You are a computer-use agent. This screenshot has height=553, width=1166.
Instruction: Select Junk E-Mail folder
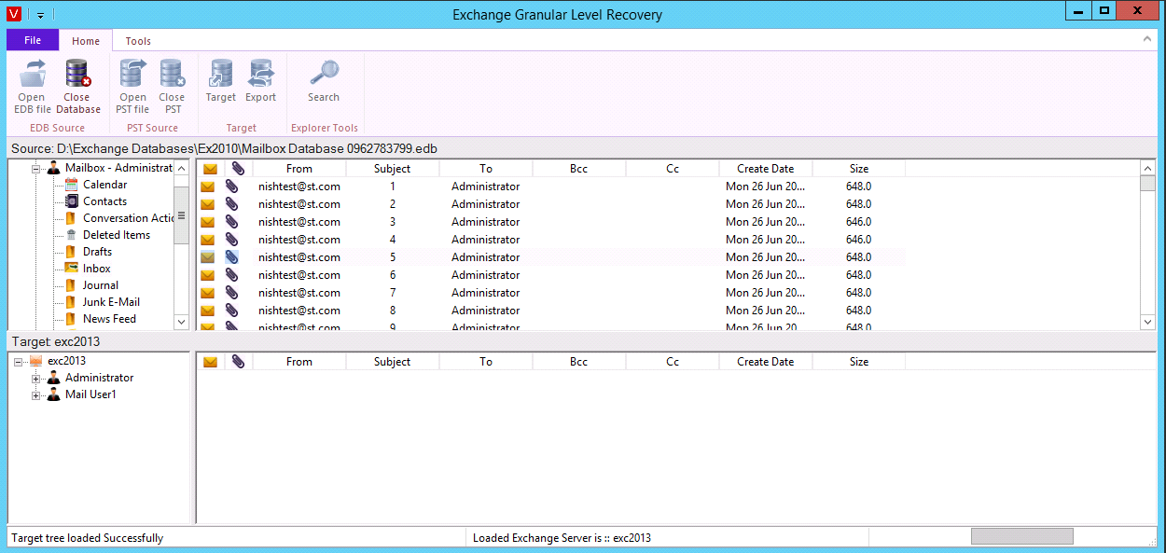coord(111,302)
